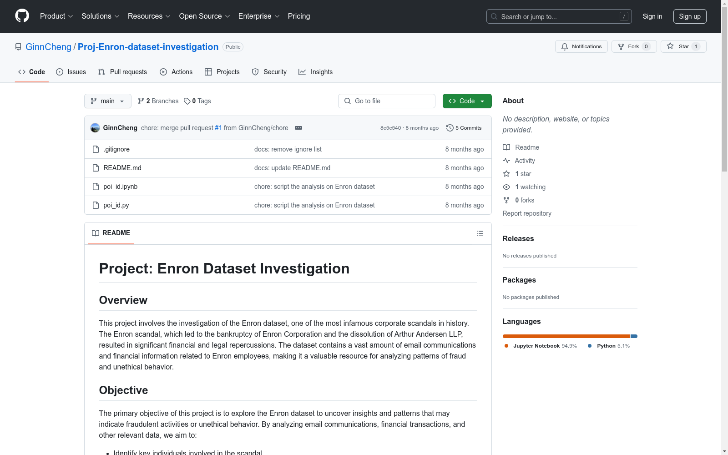The width and height of the screenshot is (728, 455).
Task: Open commit 'docs: remove ignore list'
Action: coord(288,149)
